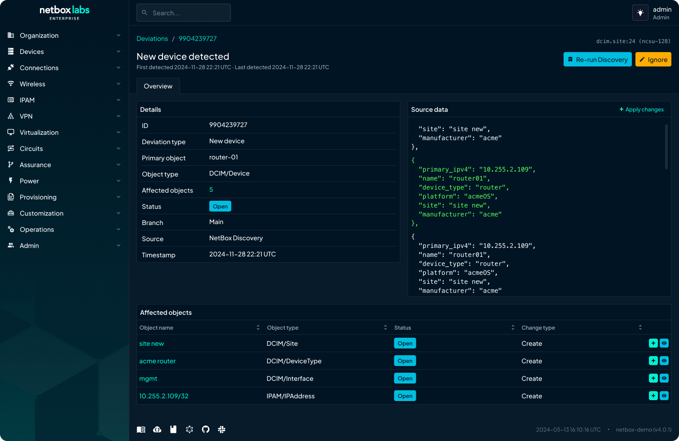Click the plus icon for 10.255.2.109/32 row
This screenshot has width=679, height=441.
pyautogui.click(x=653, y=396)
